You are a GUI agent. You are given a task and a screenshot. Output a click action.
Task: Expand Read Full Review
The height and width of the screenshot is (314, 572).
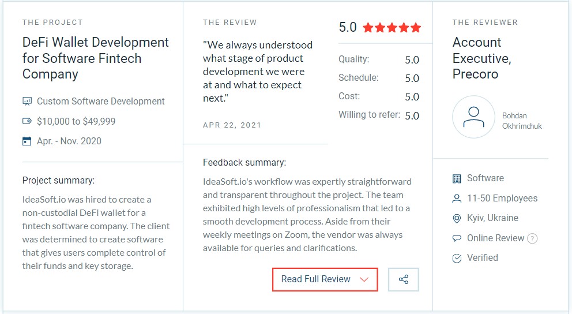point(325,279)
